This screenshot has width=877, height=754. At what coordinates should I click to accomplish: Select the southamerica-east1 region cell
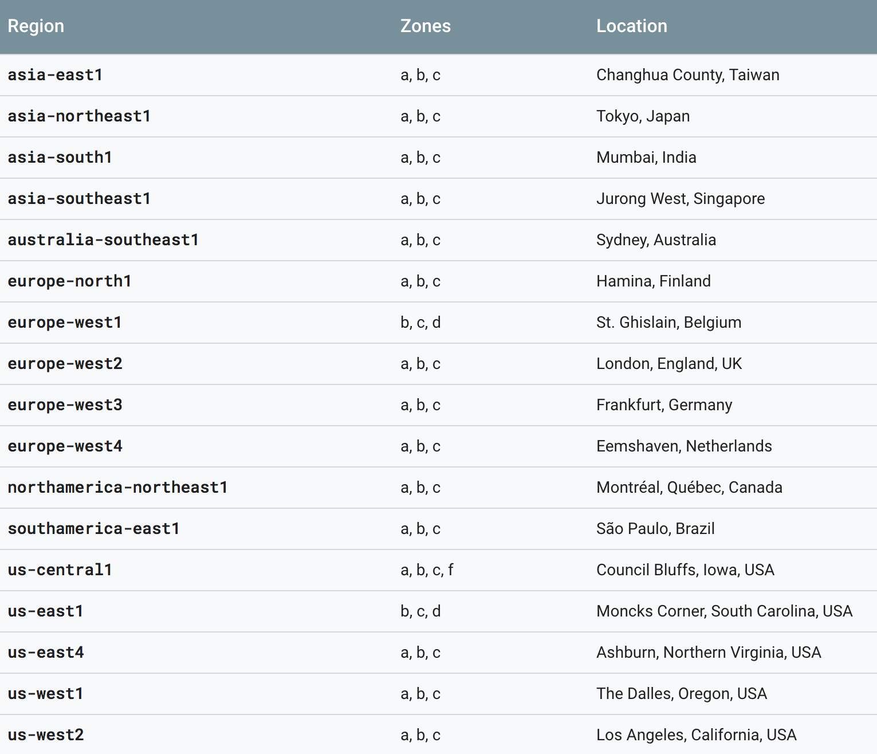93,529
